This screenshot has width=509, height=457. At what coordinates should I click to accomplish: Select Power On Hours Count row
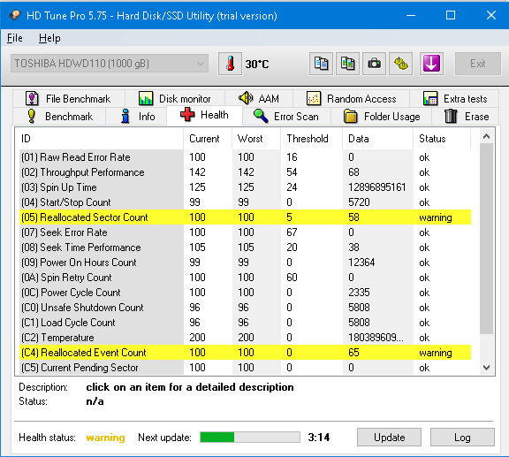(x=245, y=263)
